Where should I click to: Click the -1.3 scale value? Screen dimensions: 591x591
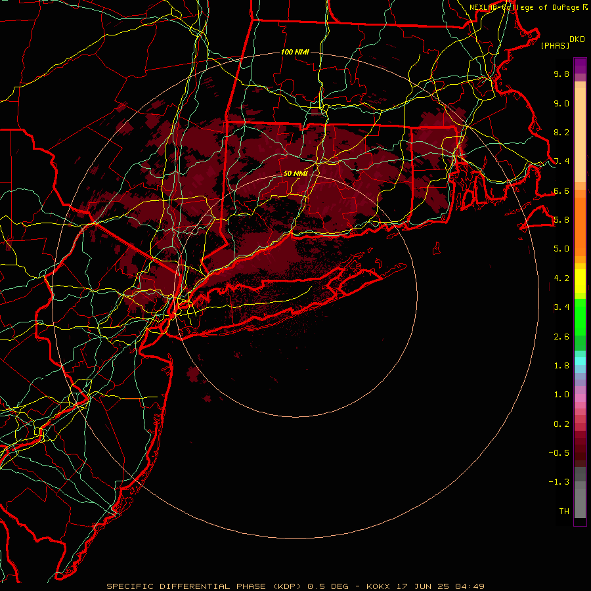559,482
